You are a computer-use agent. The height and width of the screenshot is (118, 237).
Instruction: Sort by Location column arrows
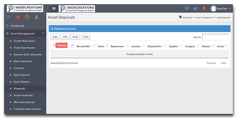[143, 46]
